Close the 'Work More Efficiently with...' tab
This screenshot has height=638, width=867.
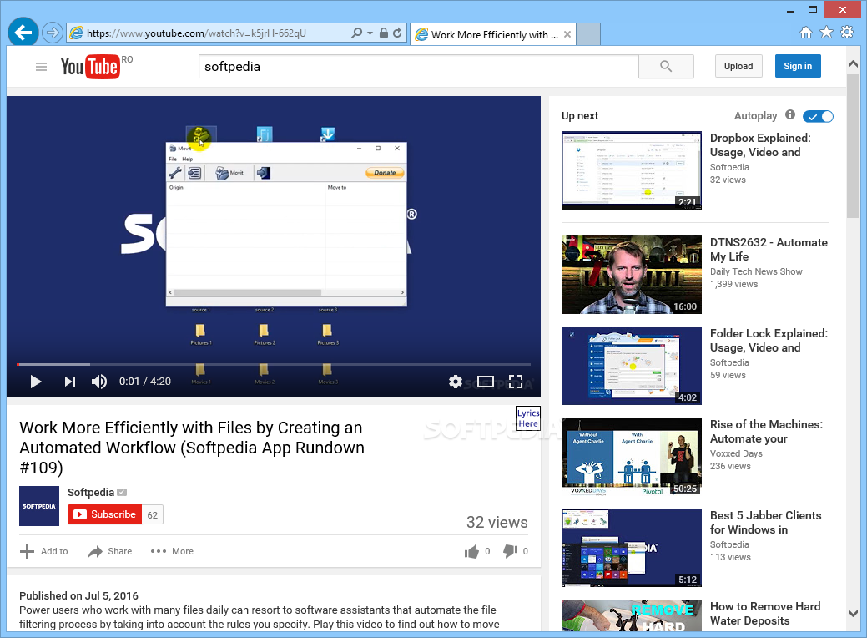pos(567,34)
